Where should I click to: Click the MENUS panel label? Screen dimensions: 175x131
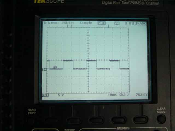[123, 128]
